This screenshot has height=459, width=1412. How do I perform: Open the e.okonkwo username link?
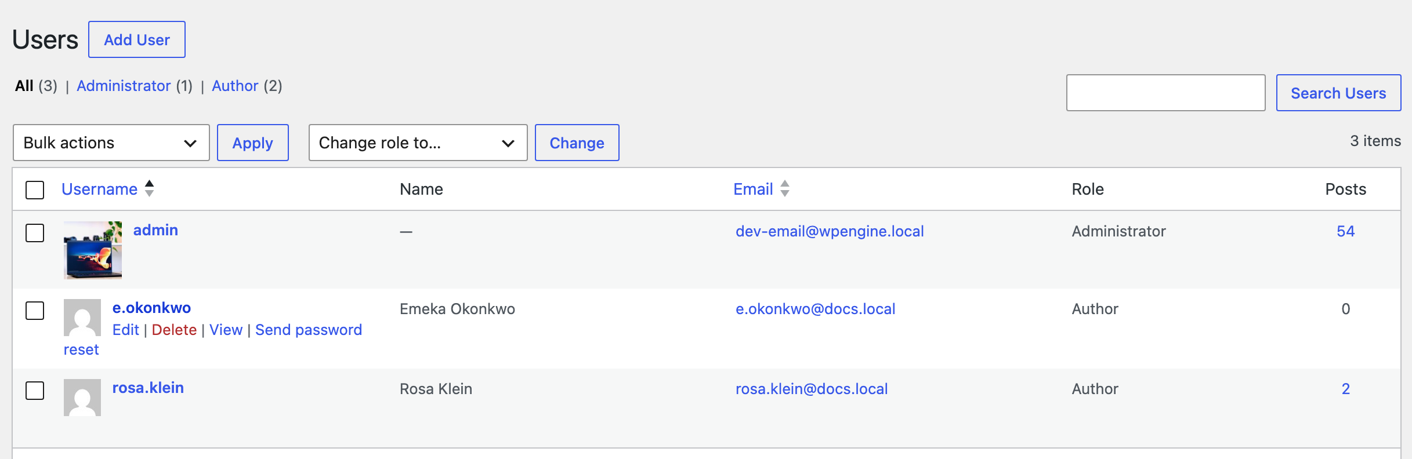coord(151,308)
